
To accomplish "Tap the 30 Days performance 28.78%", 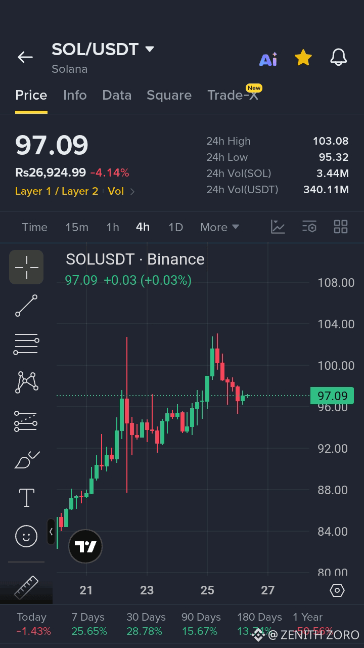I will coord(145,631).
